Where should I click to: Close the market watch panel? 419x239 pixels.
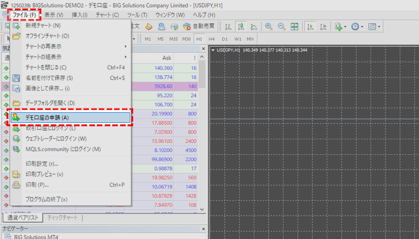[x=203, y=48]
